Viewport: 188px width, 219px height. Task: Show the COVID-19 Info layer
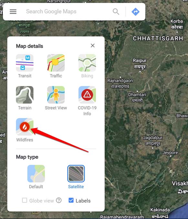tap(87, 95)
